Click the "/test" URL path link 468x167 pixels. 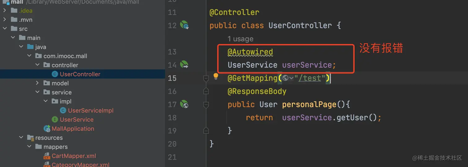click(310, 78)
